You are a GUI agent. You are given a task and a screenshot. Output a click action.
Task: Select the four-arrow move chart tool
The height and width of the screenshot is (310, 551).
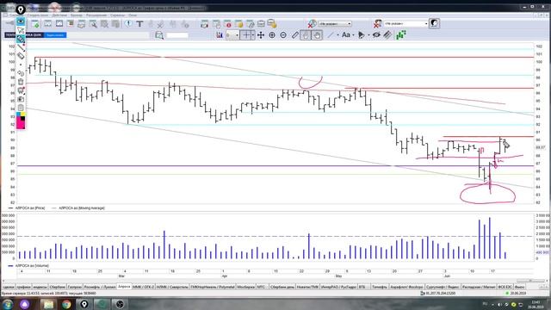click(x=261, y=35)
